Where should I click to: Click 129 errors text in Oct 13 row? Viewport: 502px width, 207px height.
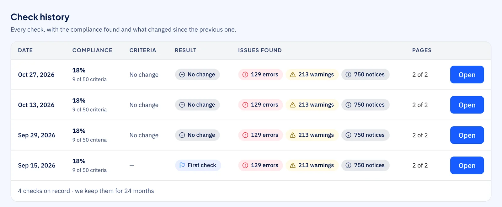point(264,105)
